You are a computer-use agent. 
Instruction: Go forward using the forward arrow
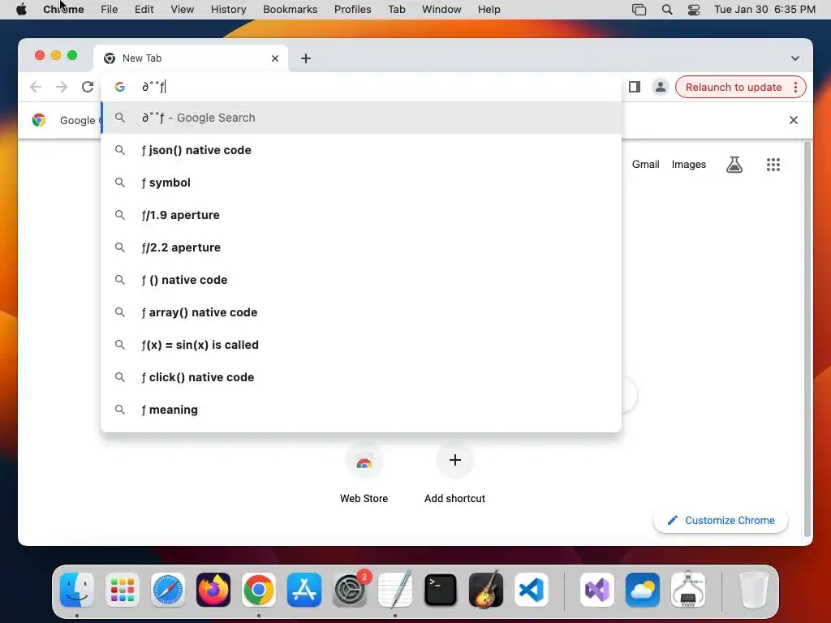click(62, 86)
